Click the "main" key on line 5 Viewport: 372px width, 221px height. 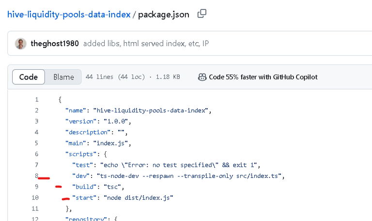click(76, 143)
